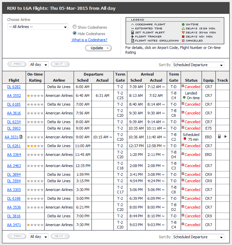Viewport: 232px width, 245px height.
Task: Click legend codeshare flight icon
Action: point(132,24)
